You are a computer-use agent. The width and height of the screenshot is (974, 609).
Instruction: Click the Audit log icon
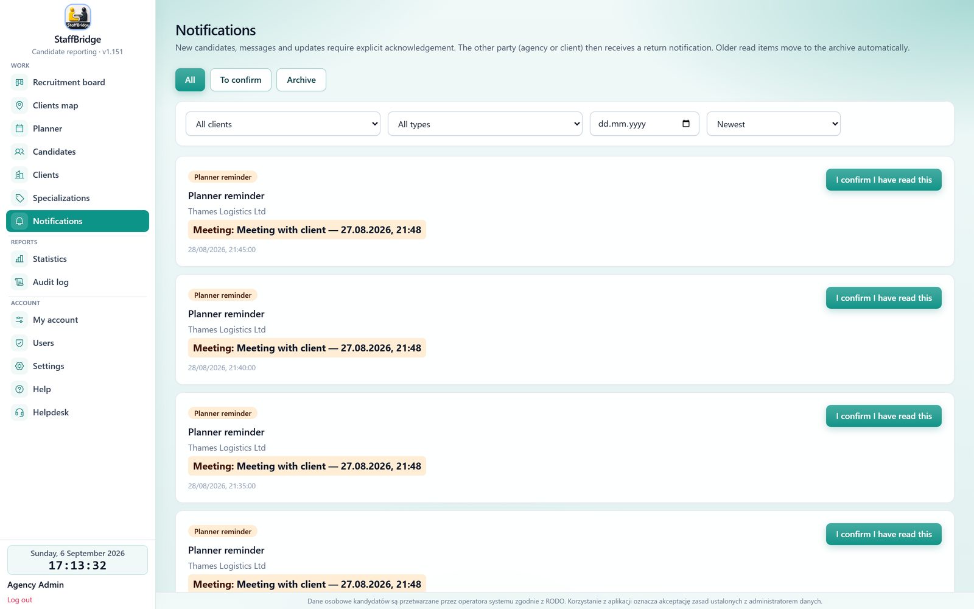(x=19, y=282)
